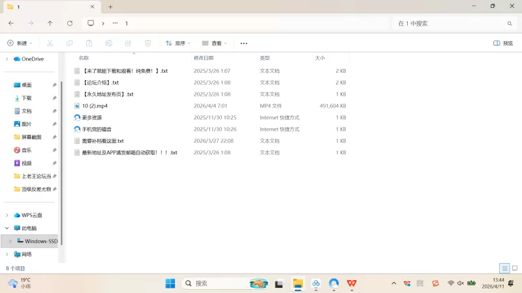Image resolution: width=522 pixels, height=293 pixels.
Task: Click the 新建 new item button
Action: [20, 43]
